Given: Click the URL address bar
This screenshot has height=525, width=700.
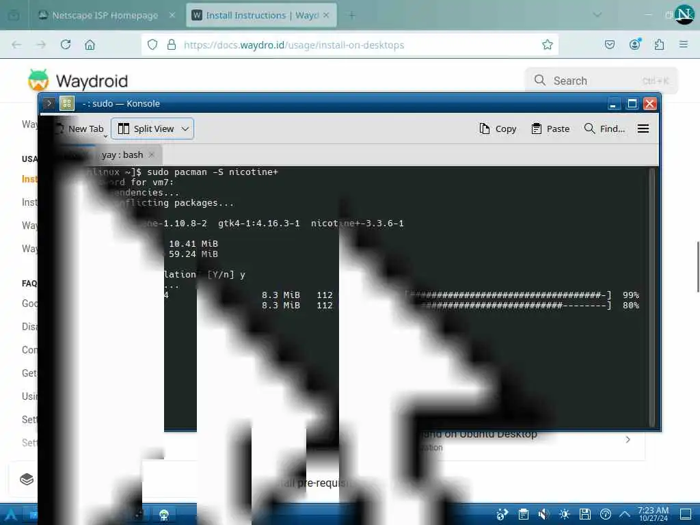Looking at the screenshot, I should coord(349,44).
